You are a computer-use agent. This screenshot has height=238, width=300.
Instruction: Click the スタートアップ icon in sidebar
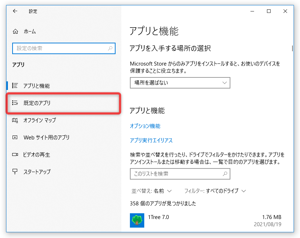tap(15, 172)
